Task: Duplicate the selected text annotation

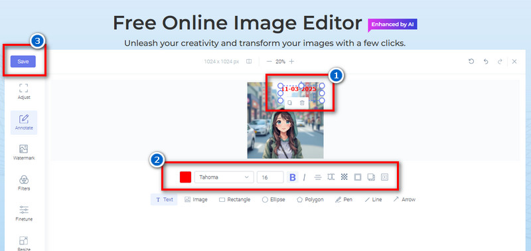Action: (290, 103)
